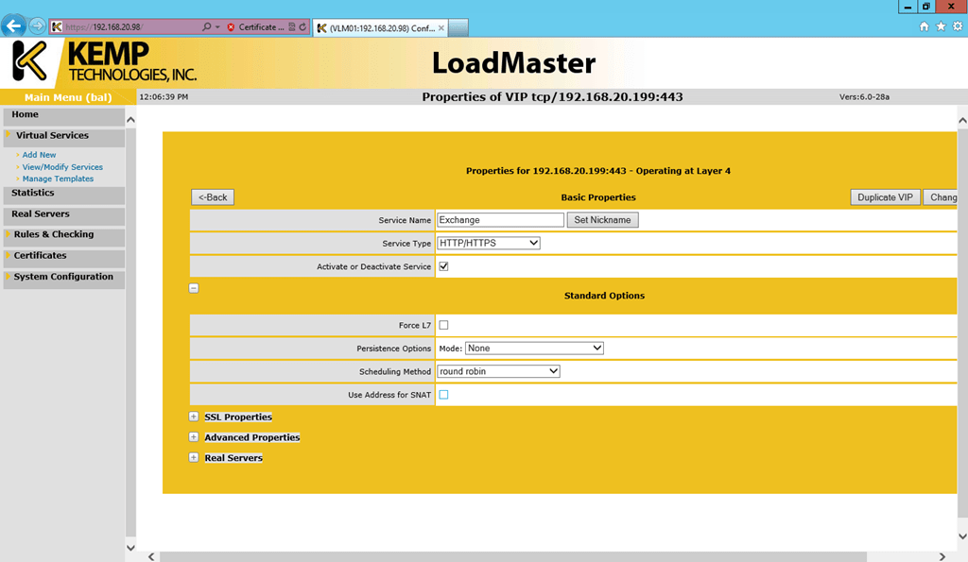Open Service Type HTTP/HTTPS dropdown
Viewport: 968px width, 562px height.
pos(489,243)
